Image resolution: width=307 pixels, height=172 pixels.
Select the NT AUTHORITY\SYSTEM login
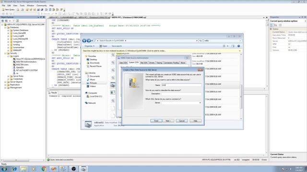(27, 70)
